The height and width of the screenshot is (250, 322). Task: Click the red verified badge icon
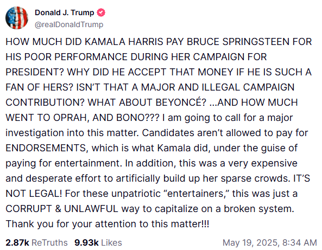point(101,12)
